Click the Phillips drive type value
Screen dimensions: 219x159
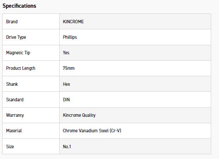(70, 37)
